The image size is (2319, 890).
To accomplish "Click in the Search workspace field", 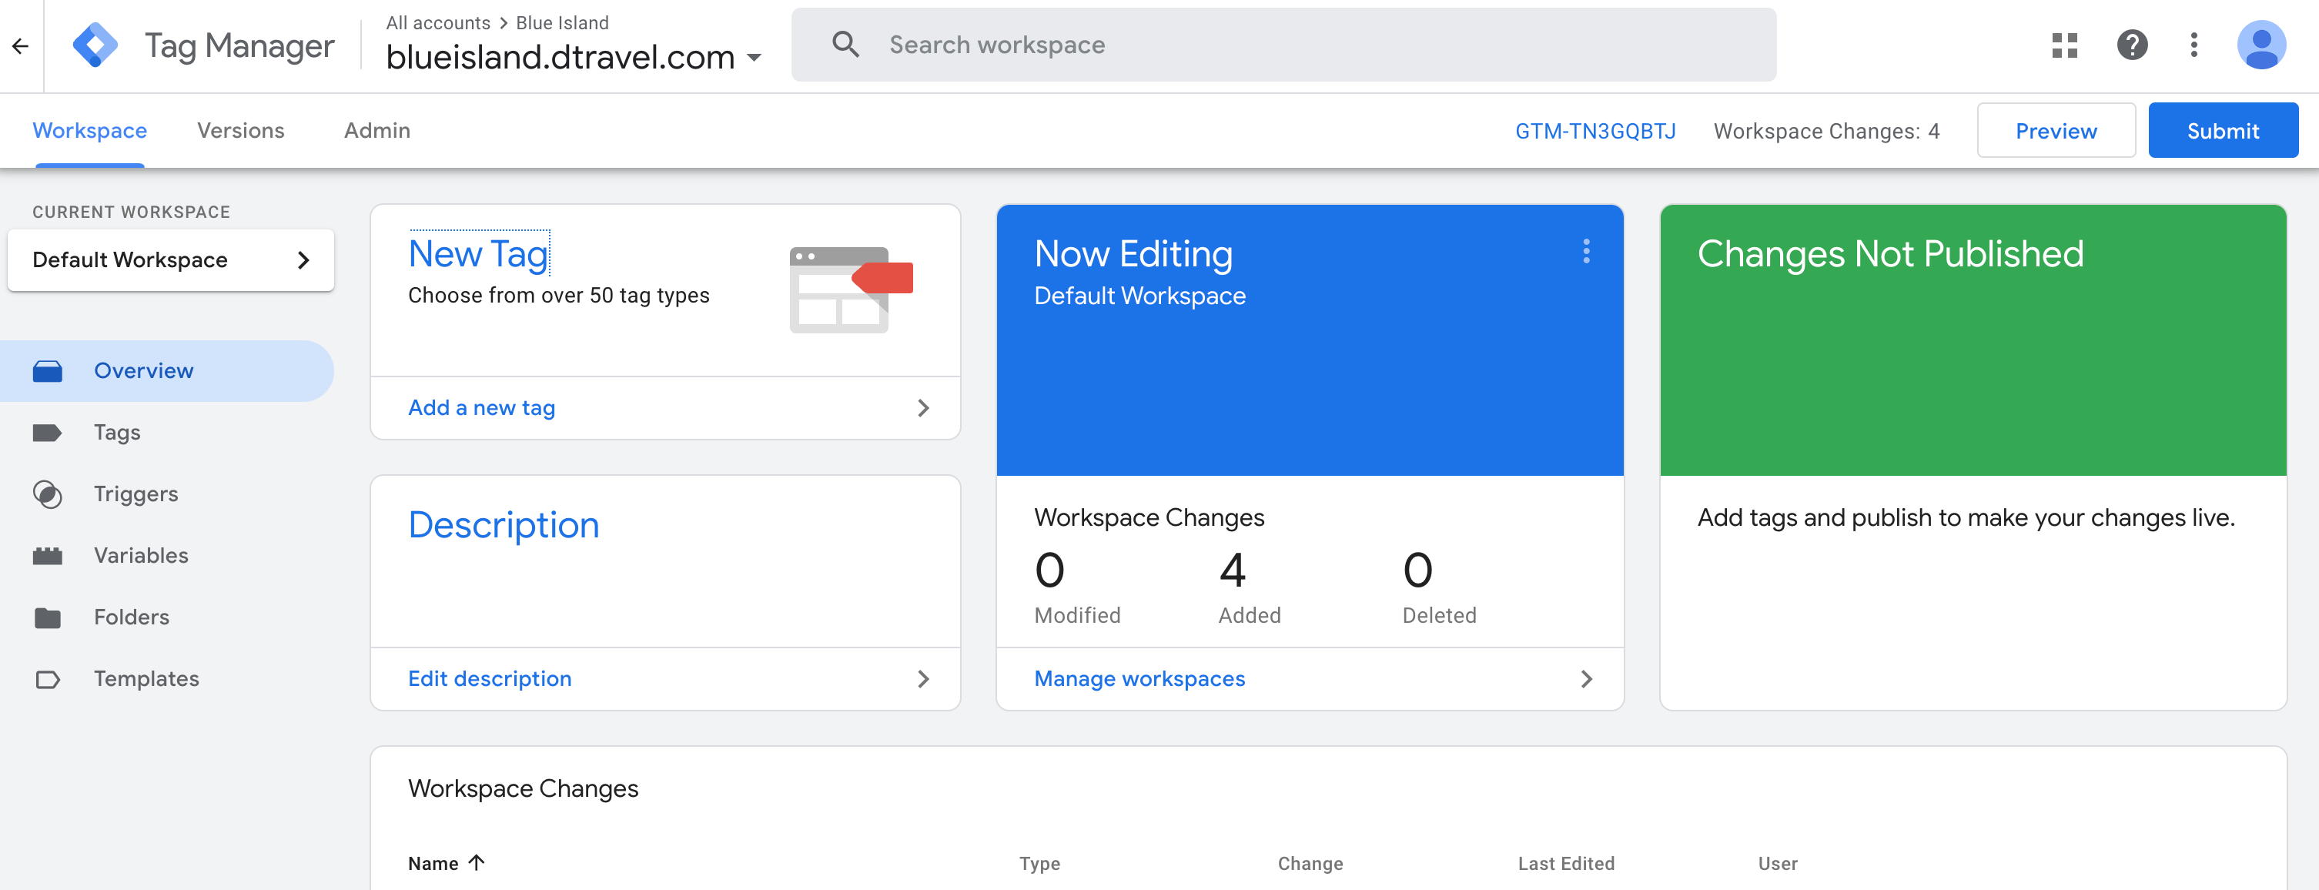I will point(1283,44).
